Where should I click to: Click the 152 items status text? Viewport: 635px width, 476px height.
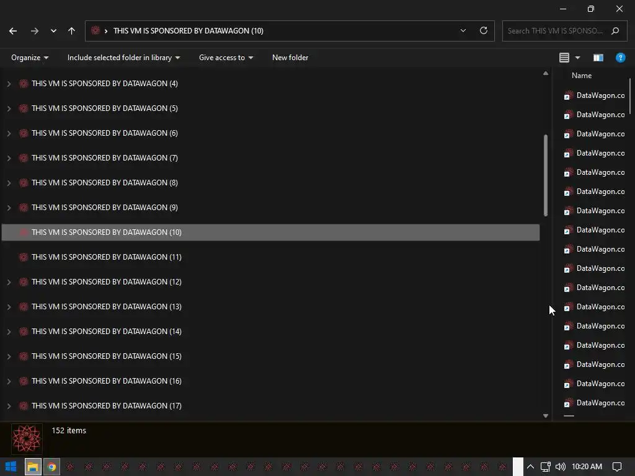[x=69, y=430]
